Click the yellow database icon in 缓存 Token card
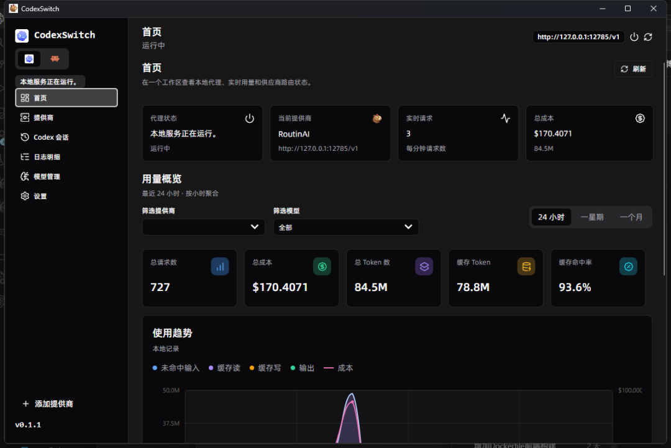This screenshot has width=671, height=448. (526, 267)
